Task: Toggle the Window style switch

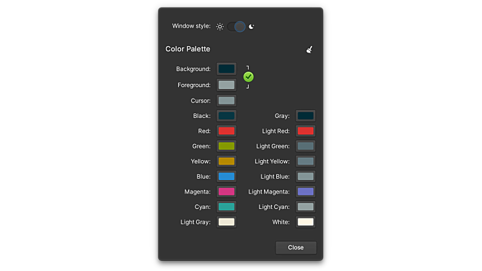Action: (x=236, y=26)
